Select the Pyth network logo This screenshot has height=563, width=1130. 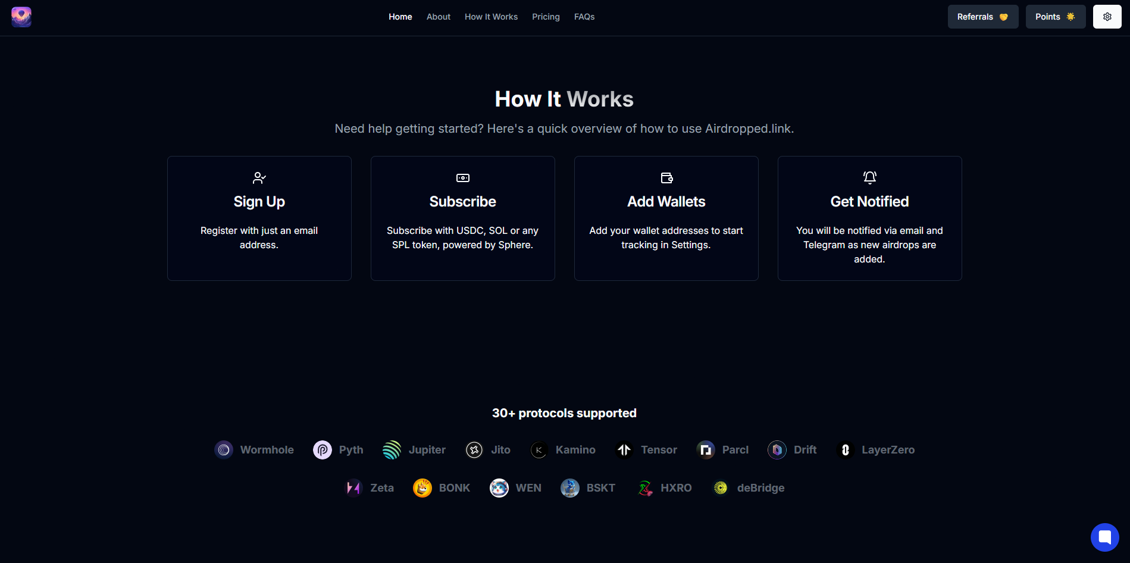tap(323, 450)
